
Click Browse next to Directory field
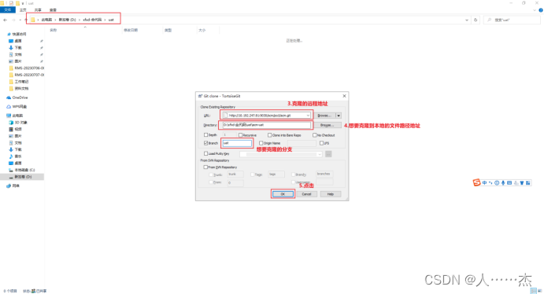pyautogui.click(x=328, y=125)
